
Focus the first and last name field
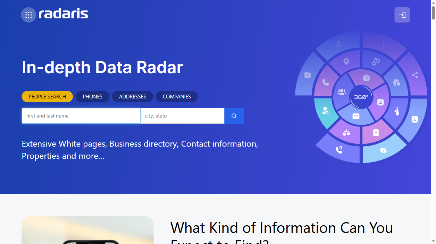81,116
